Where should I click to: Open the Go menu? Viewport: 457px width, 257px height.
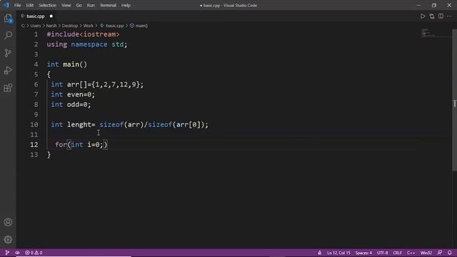click(79, 5)
